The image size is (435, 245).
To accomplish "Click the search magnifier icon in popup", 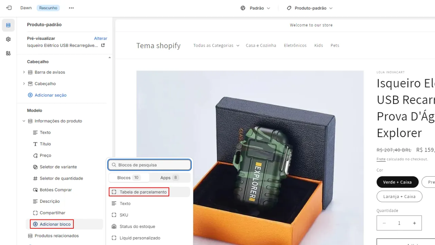I will pyautogui.click(x=114, y=165).
